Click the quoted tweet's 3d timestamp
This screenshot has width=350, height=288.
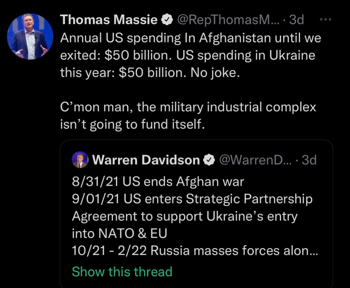[x=309, y=160]
